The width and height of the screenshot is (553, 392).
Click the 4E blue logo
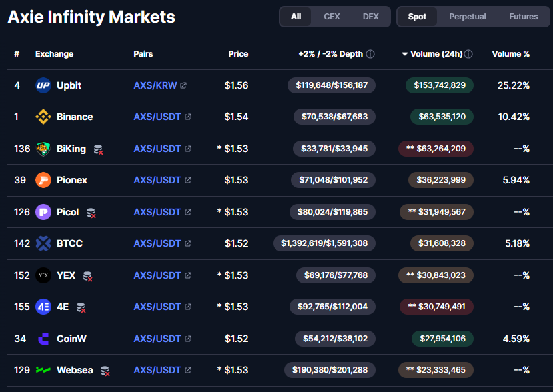[43, 307]
